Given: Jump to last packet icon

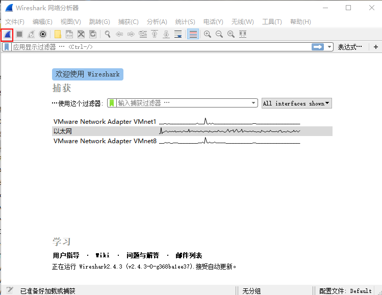Looking at the screenshot, I should point(166,34).
